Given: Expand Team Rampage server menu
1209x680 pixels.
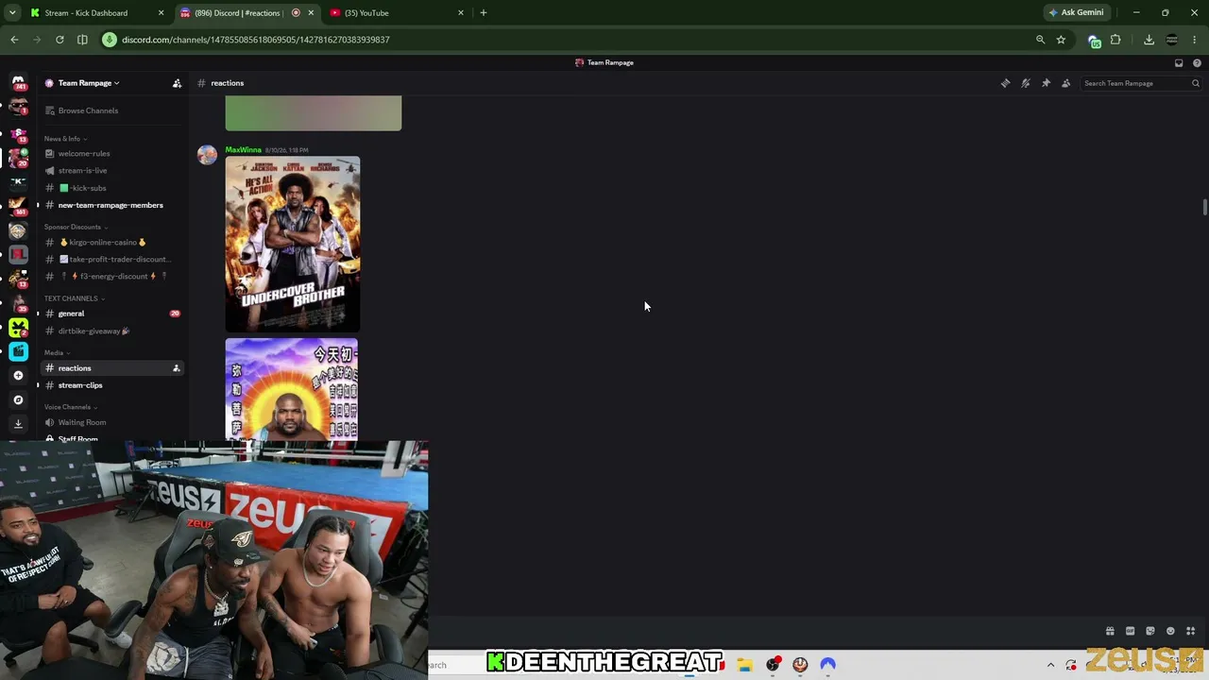Looking at the screenshot, I should [89, 83].
